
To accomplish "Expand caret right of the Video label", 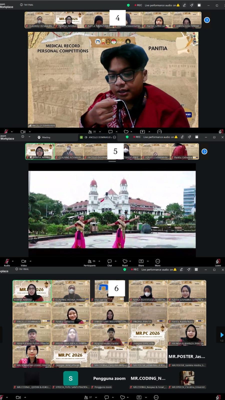I will point(31,261).
